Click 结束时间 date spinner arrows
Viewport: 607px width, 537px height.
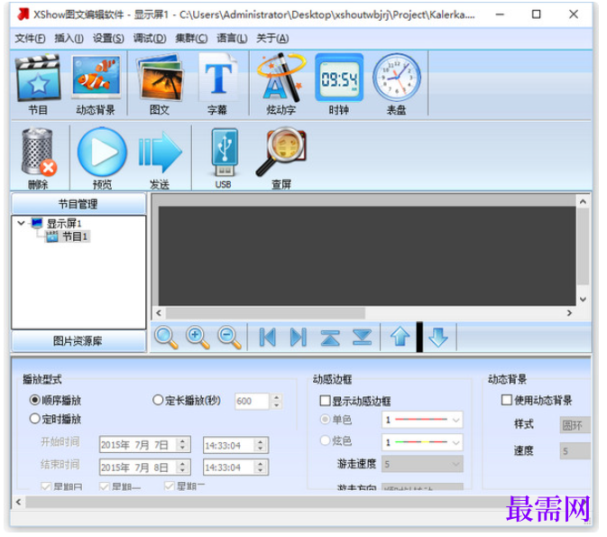coord(182,468)
